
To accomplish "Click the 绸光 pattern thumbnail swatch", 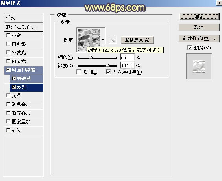I will (89, 40).
